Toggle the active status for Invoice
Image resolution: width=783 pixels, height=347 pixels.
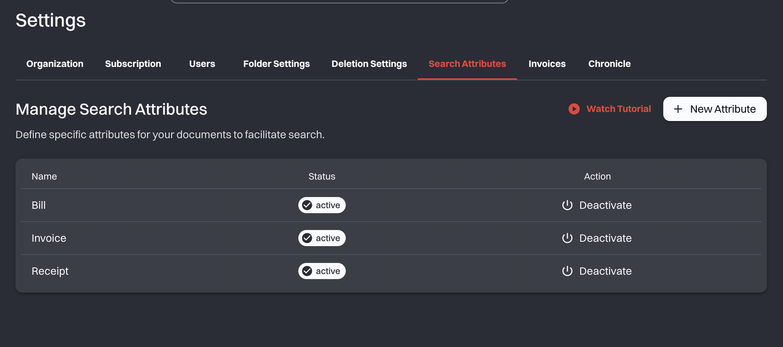tap(322, 238)
